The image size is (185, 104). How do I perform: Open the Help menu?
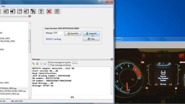(x=3, y=6)
